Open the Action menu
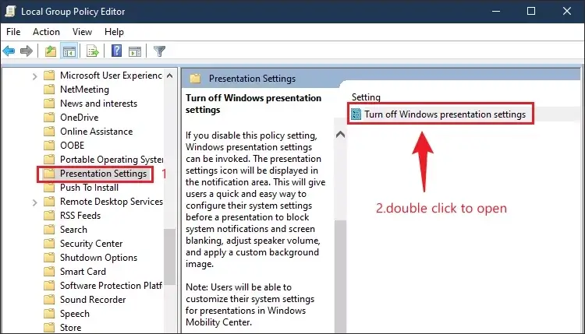This screenshot has height=334, width=585. tap(46, 32)
